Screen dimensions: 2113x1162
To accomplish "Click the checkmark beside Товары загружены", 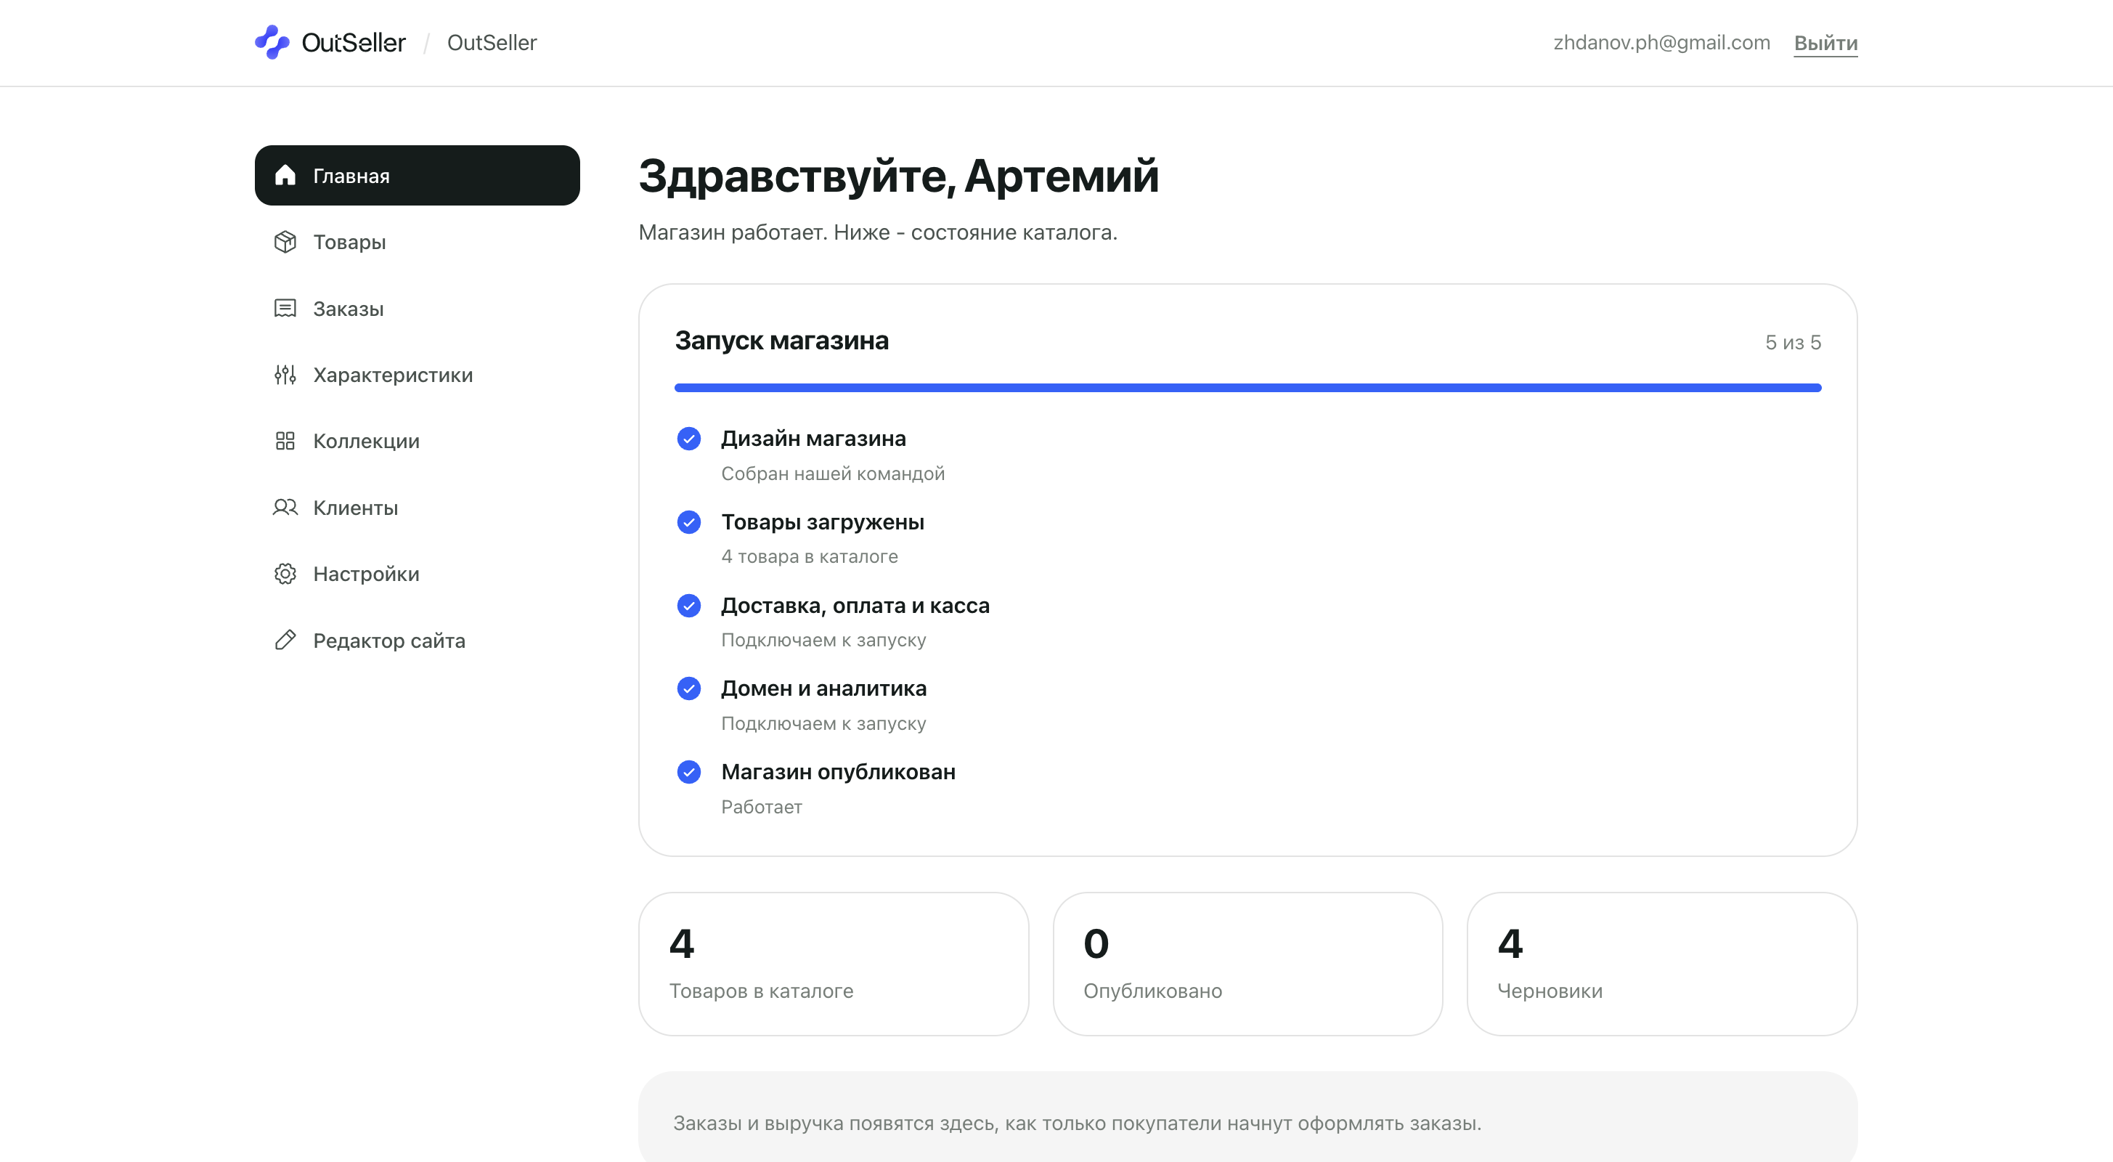I will (689, 522).
